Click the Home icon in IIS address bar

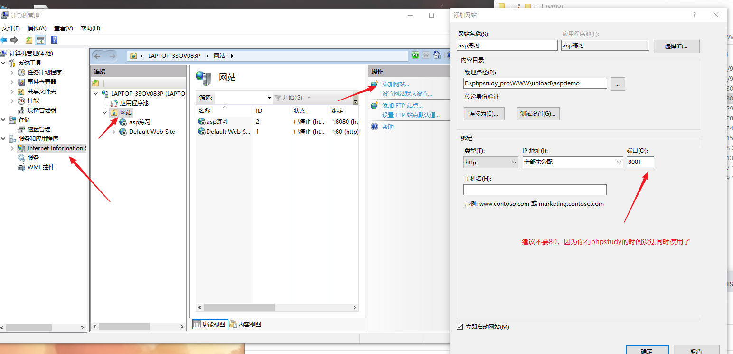[x=437, y=55]
